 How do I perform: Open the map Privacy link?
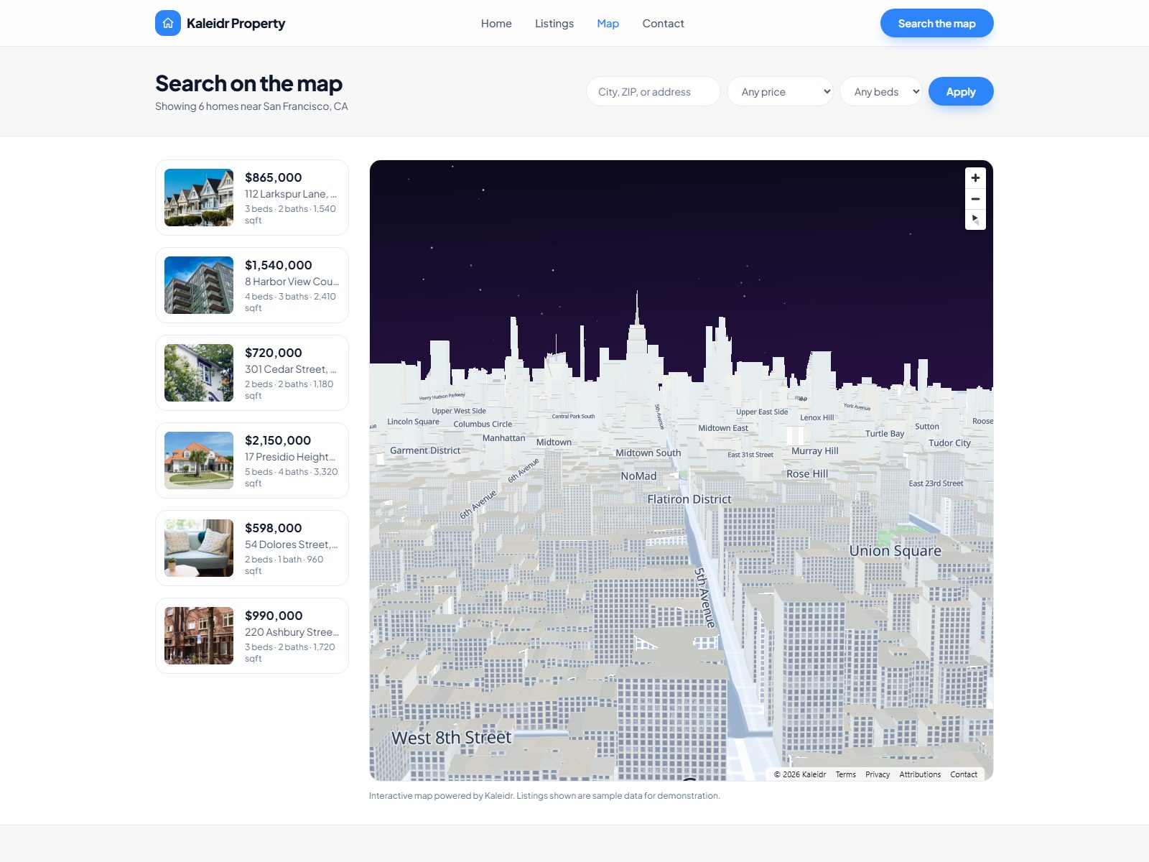[x=877, y=774]
